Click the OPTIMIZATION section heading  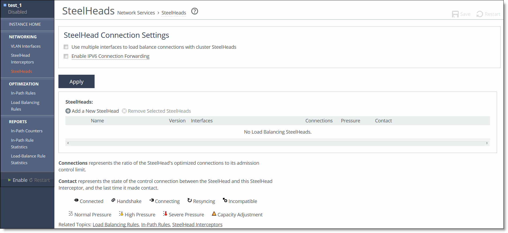pos(24,84)
